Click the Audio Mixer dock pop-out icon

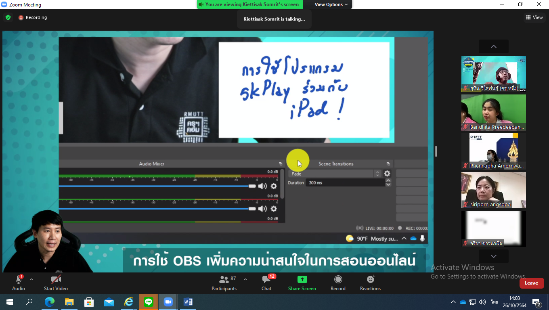[x=281, y=164]
